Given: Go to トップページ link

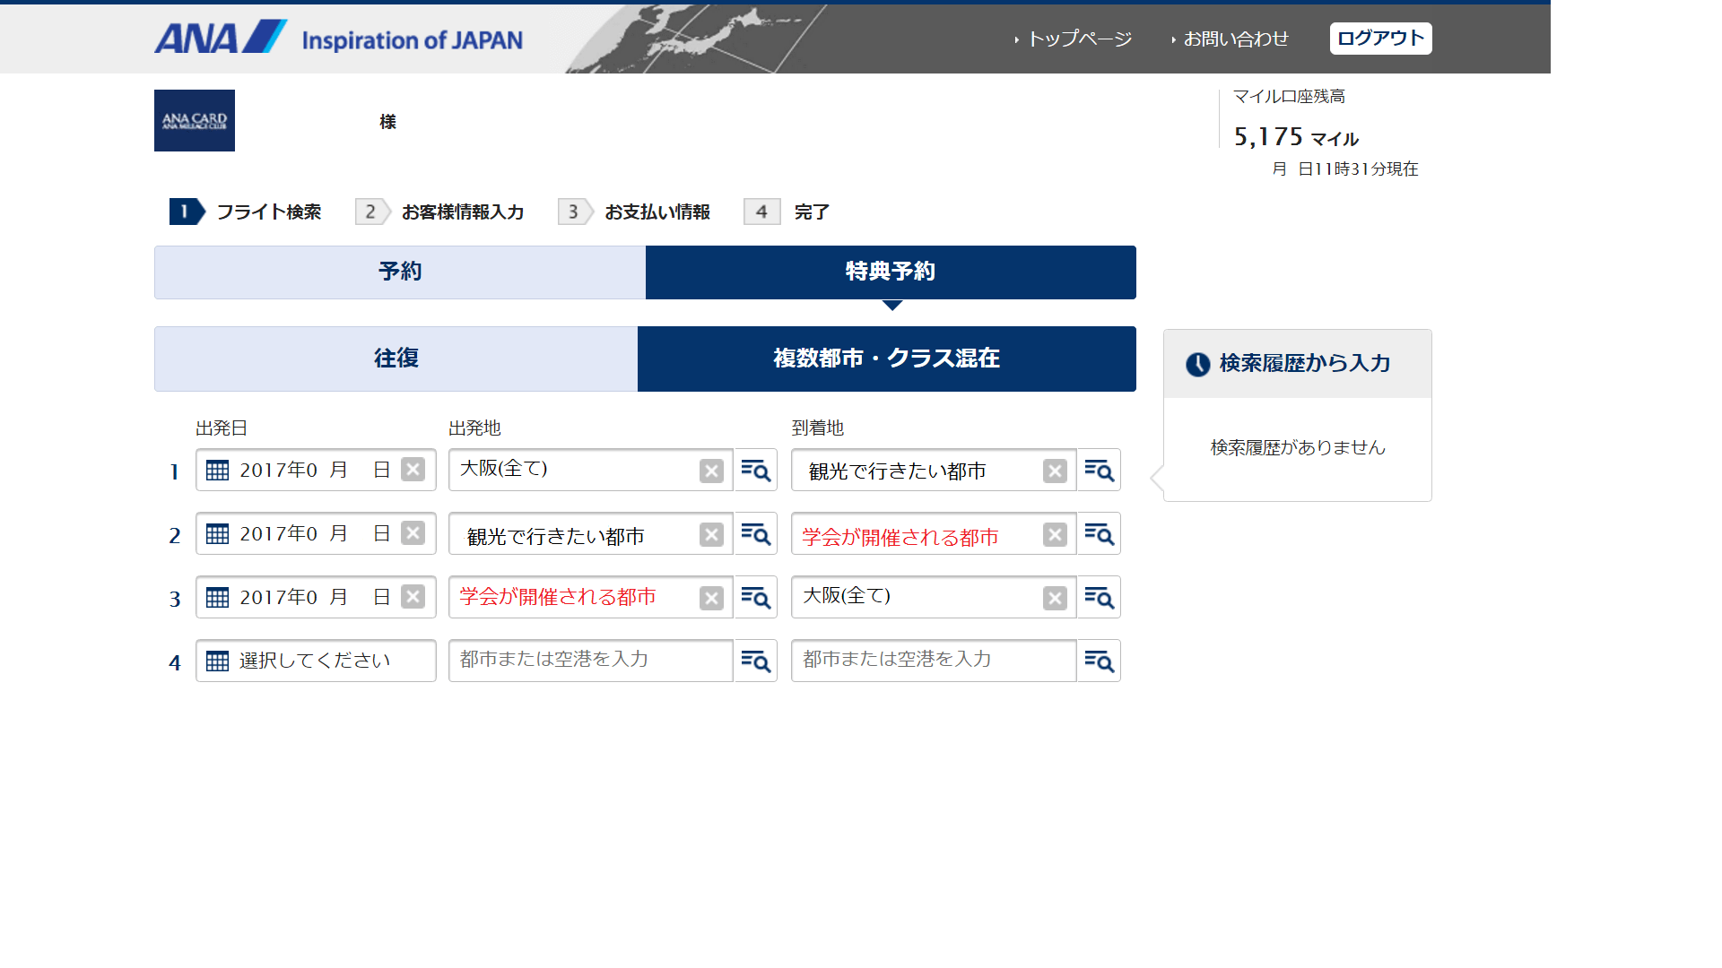Looking at the screenshot, I should [1079, 39].
